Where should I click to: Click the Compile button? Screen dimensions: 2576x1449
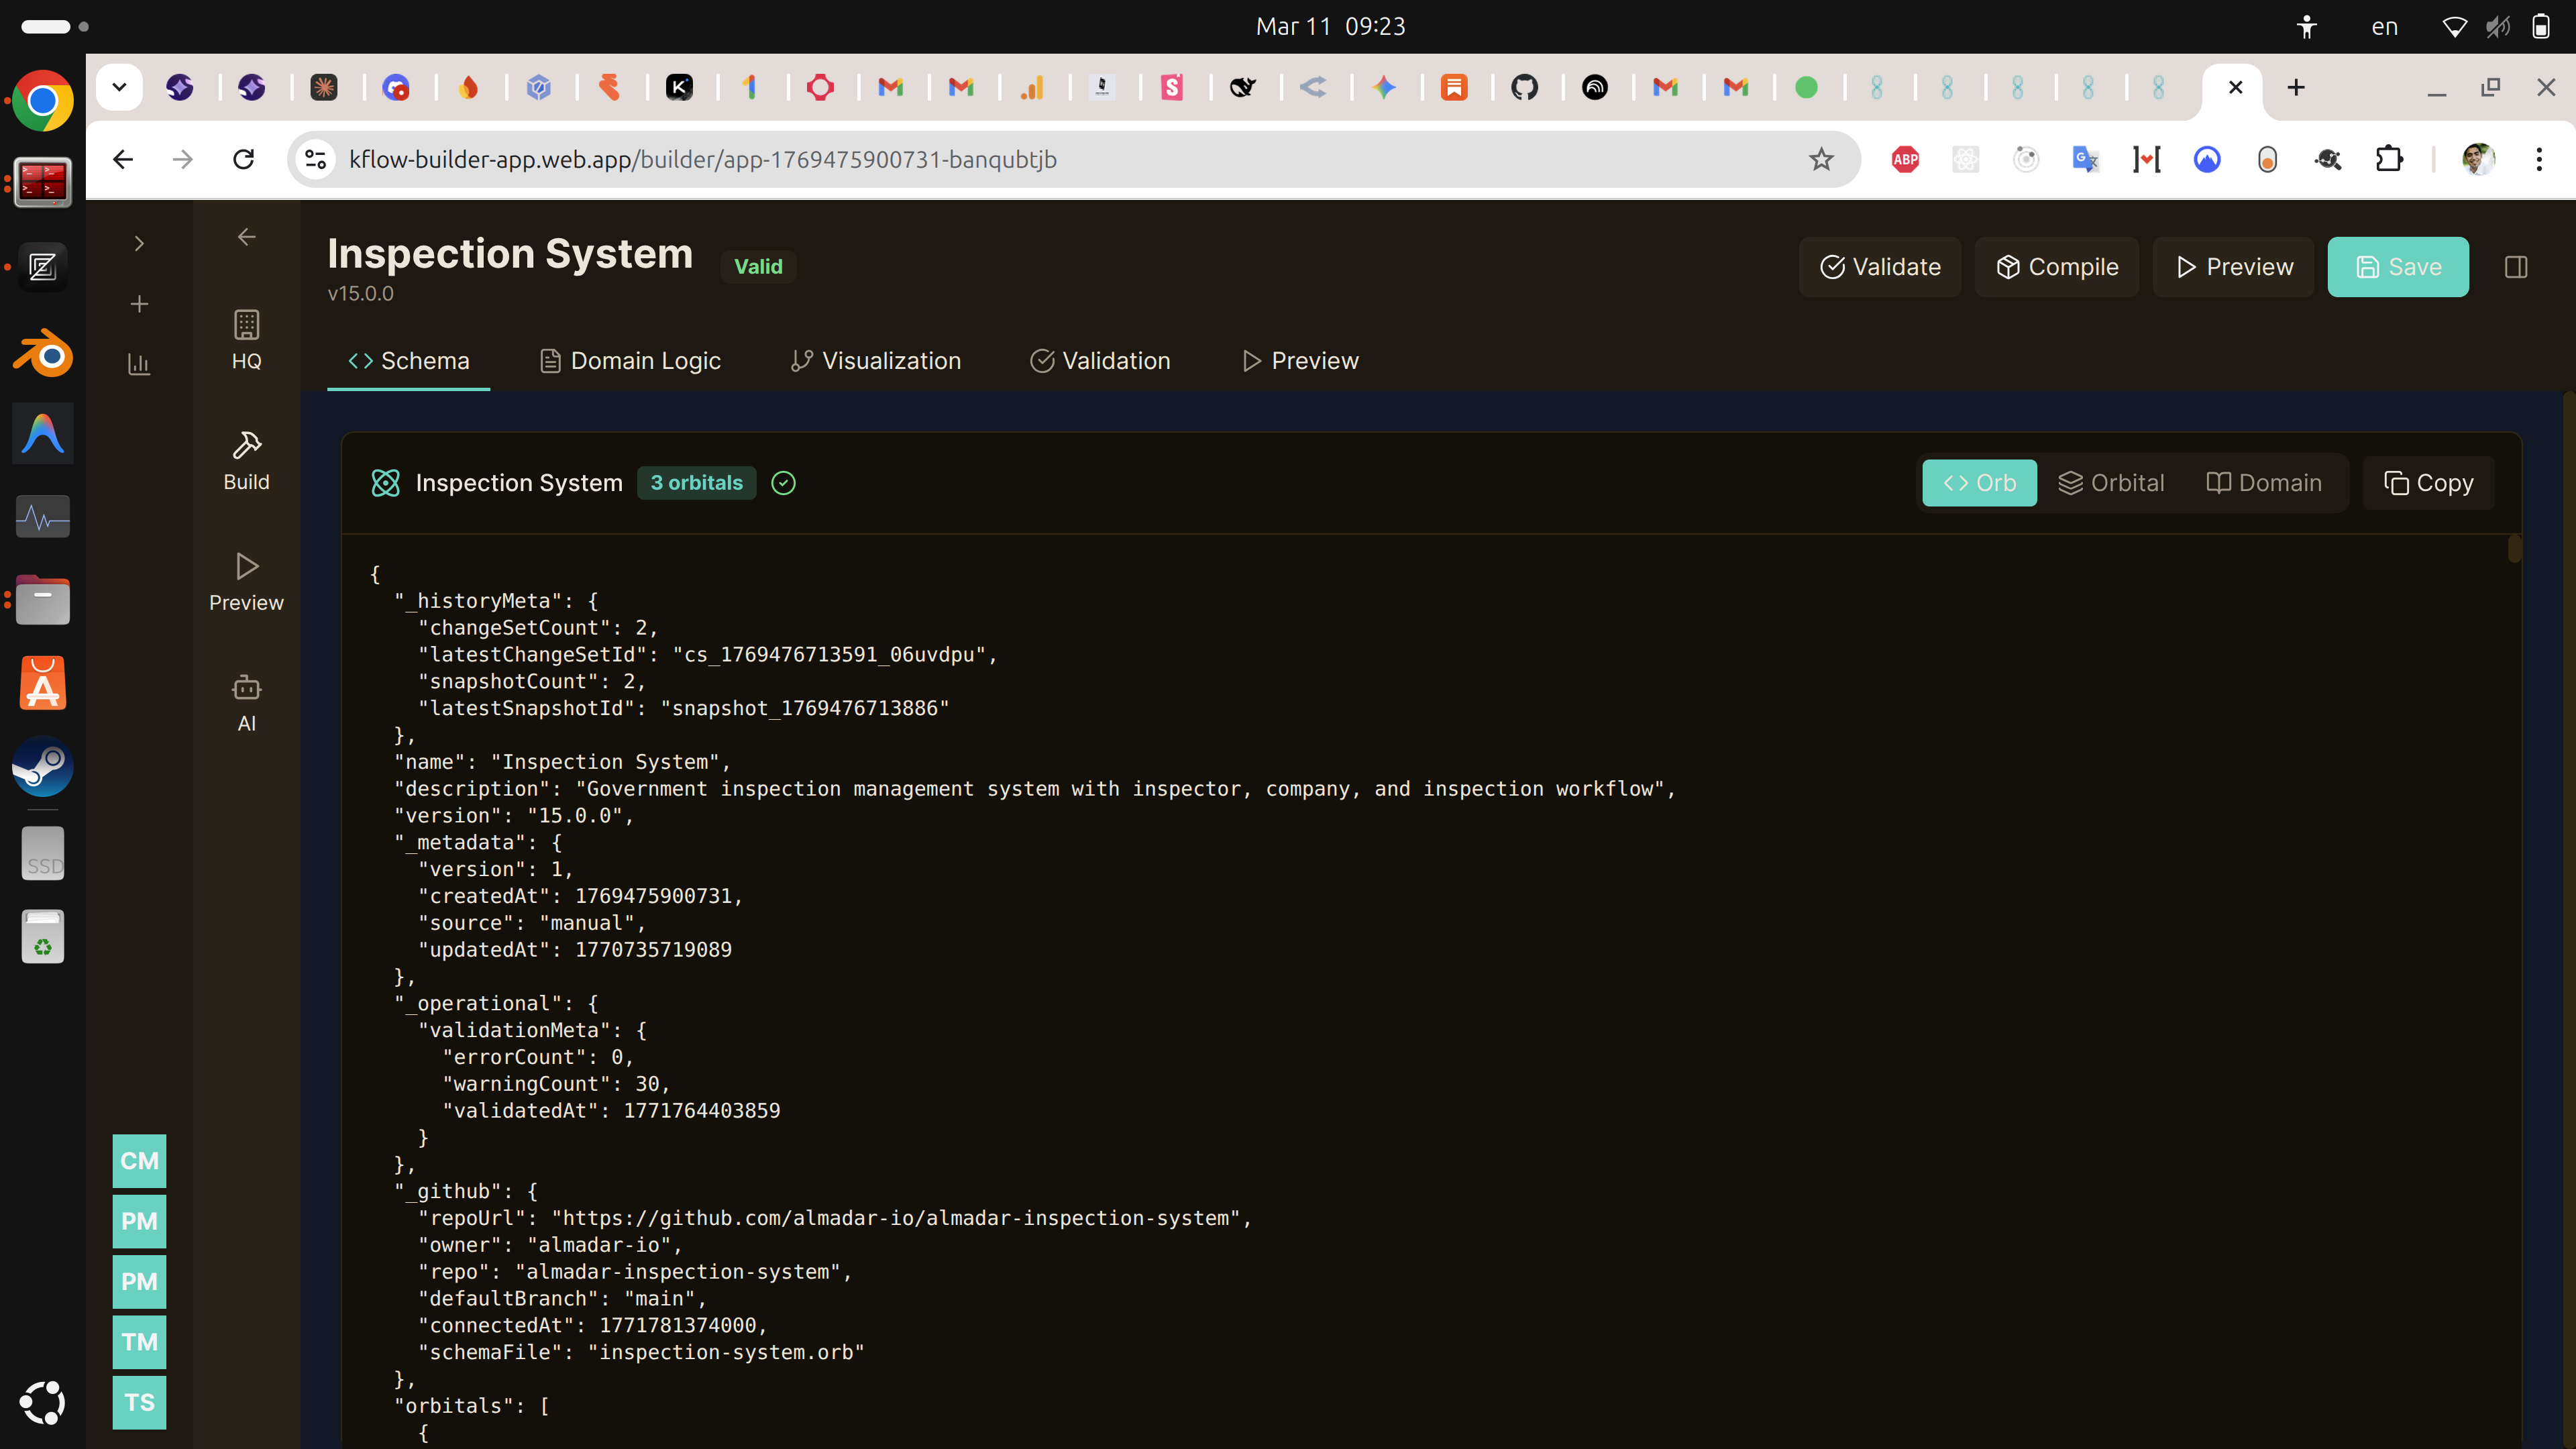2056,267
